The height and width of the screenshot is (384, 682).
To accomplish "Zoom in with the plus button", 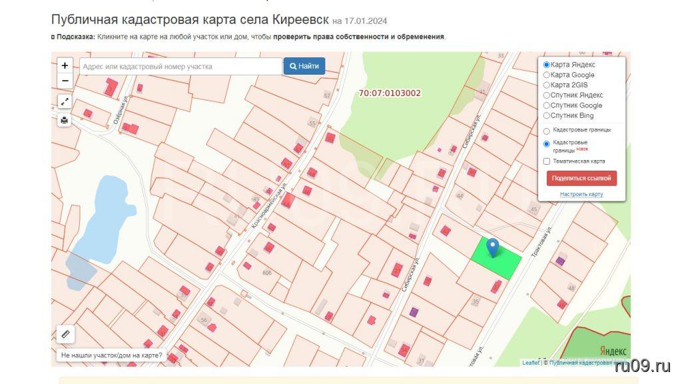I will point(65,65).
